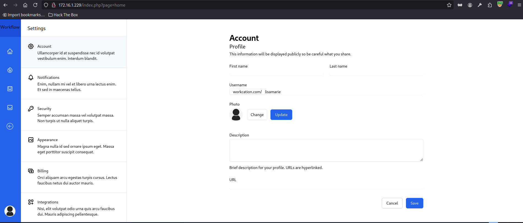Open the Firefox hamburger application menu

(x=519, y=5)
